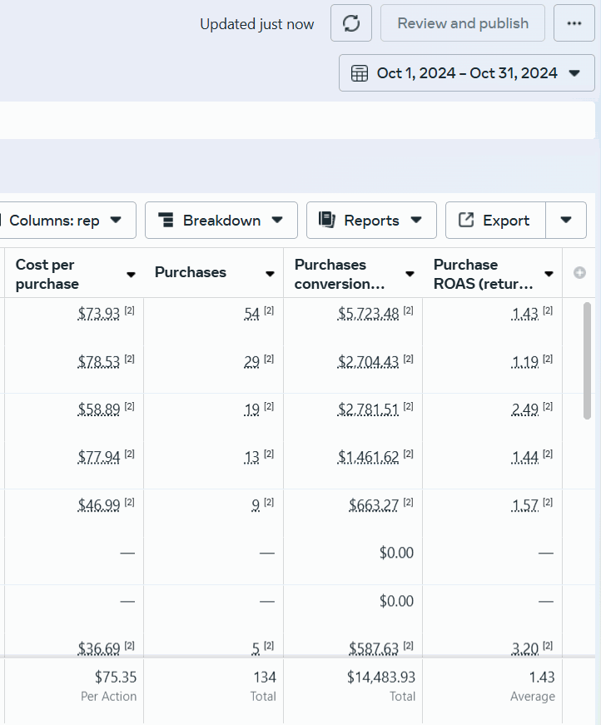Open the Oct 2024 date range picker
Viewport: 601px width, 725px height.
[x=466, y=73]
